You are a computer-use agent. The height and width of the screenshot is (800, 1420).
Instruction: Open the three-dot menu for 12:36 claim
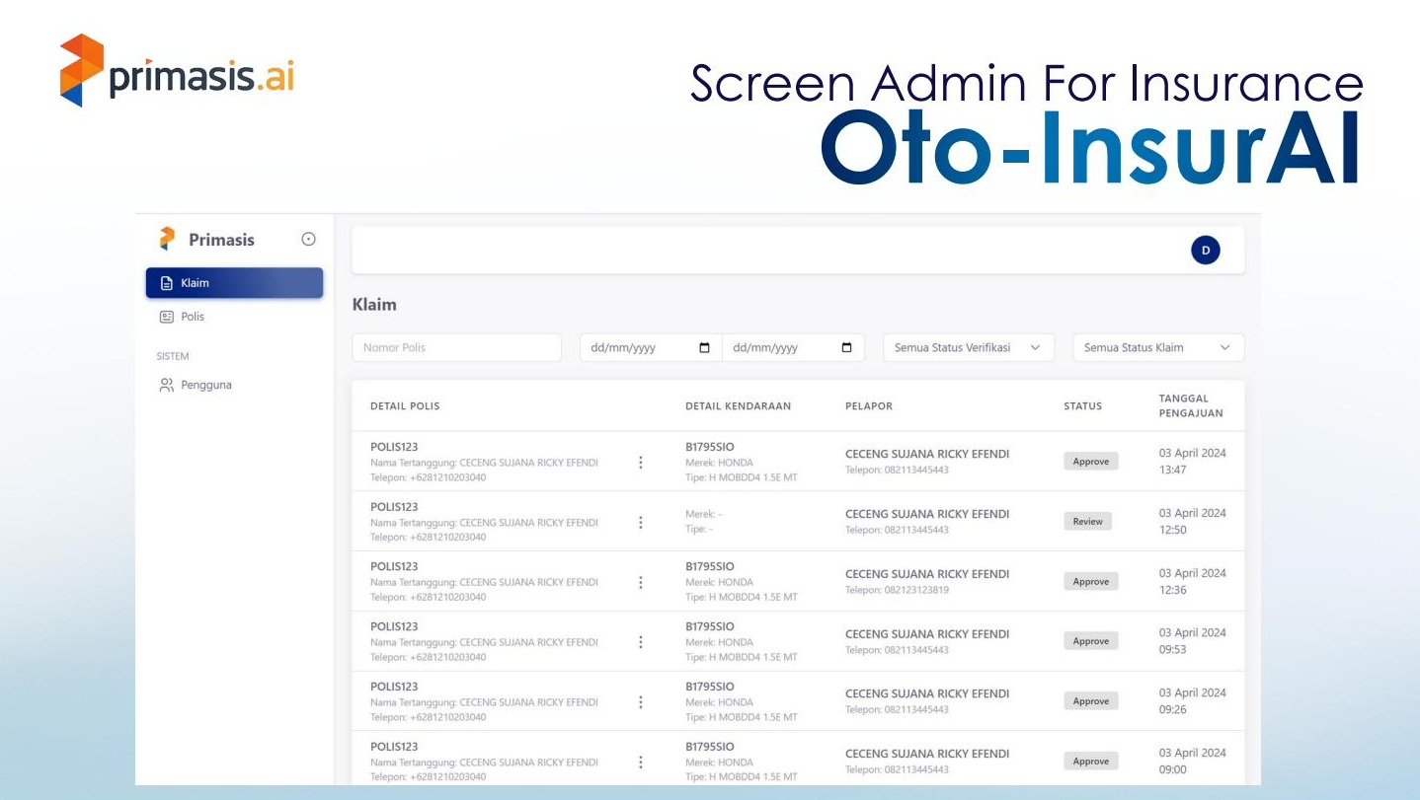click(641, 582)
